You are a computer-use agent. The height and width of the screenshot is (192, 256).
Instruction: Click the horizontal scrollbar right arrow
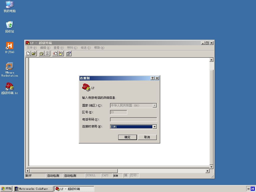click(207, 171)
